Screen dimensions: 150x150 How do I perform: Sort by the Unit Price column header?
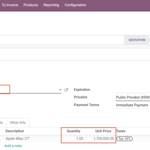pyautogui.click(x=103, y=131)
